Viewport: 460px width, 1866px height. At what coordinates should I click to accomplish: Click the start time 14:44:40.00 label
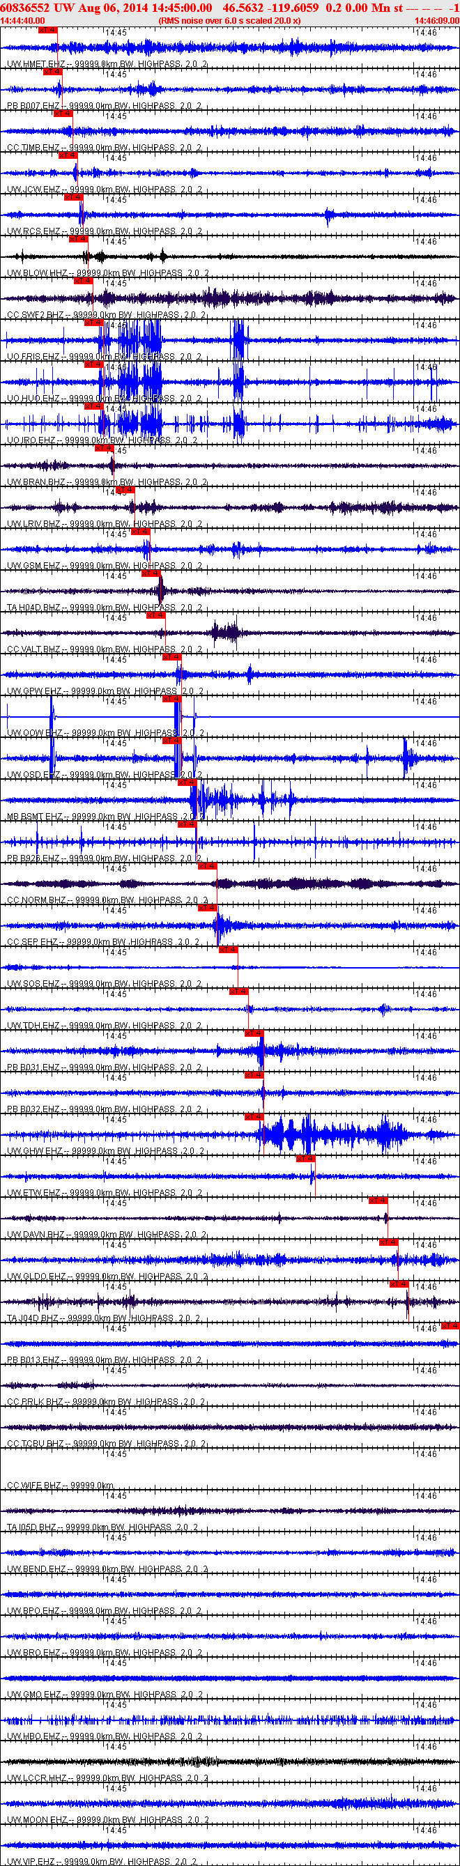tap(23, 21)
